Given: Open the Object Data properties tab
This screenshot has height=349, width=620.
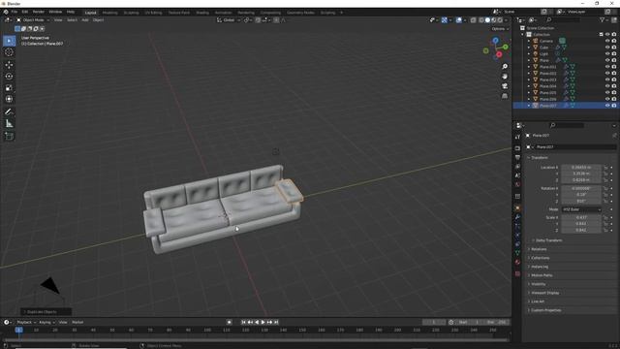Looking at the screenshot, I should [x=517, y=253].
